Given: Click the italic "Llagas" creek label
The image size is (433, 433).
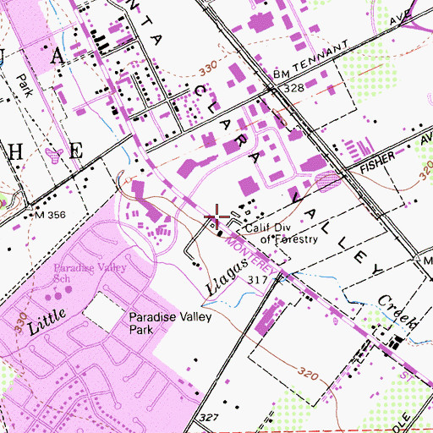Looking at the screenshot, I should click(x=227, y=277).
